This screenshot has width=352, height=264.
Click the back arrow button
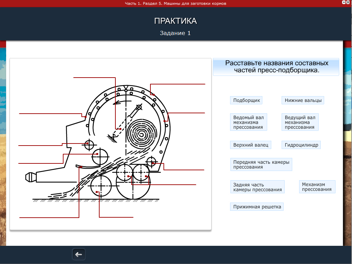(x=79, y=254)
